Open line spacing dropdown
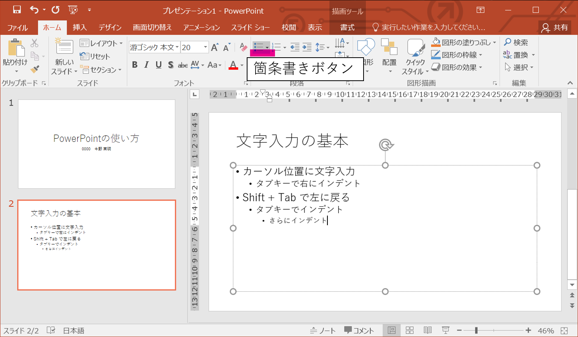This screenshot has width=578, height=337. pyautogui.click(x=322, y=47)
